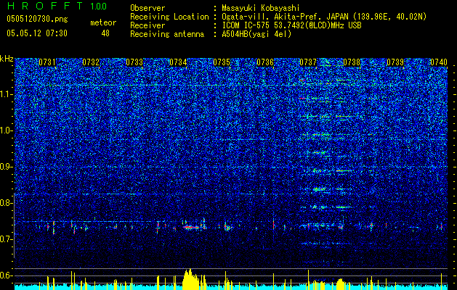Click the kHz axis unit label

pos(7,59)
